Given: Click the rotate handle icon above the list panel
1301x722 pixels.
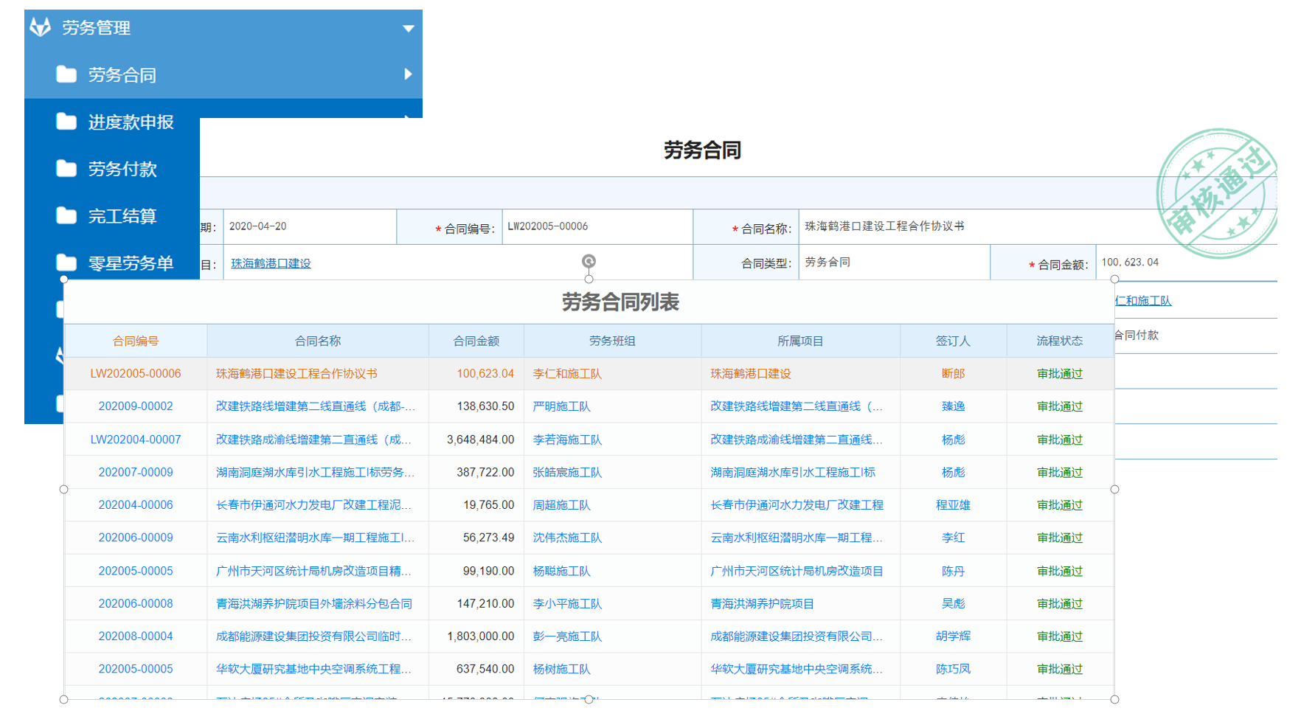Looking at the screenshot, I should [589, 261].
